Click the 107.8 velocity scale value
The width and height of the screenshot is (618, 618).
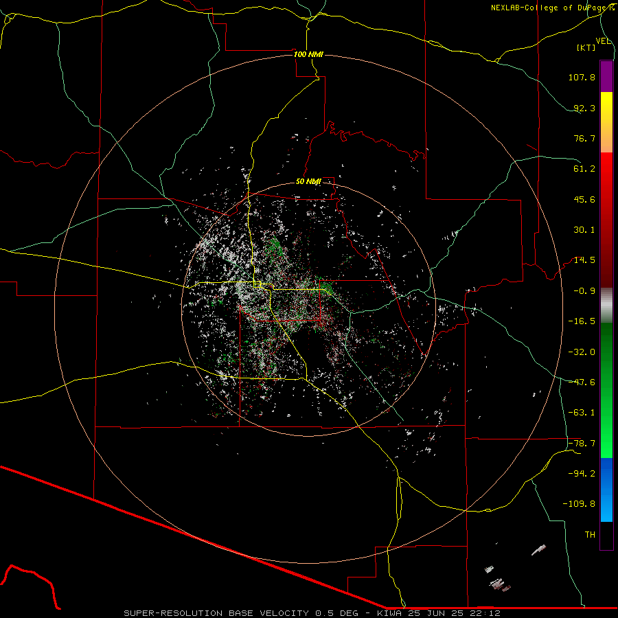(582, 77)
